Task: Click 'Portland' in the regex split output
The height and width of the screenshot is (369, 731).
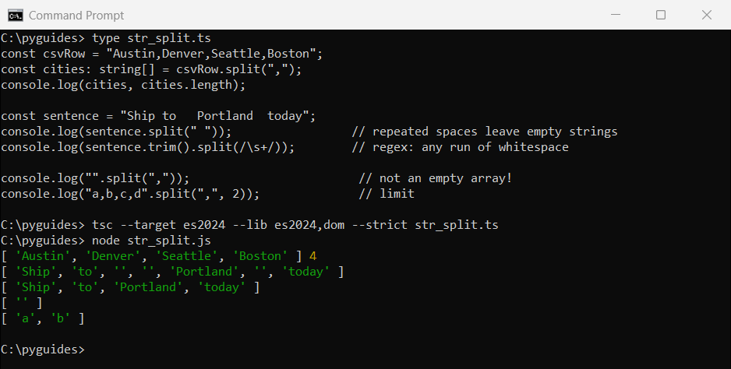Action: point(148,287)
